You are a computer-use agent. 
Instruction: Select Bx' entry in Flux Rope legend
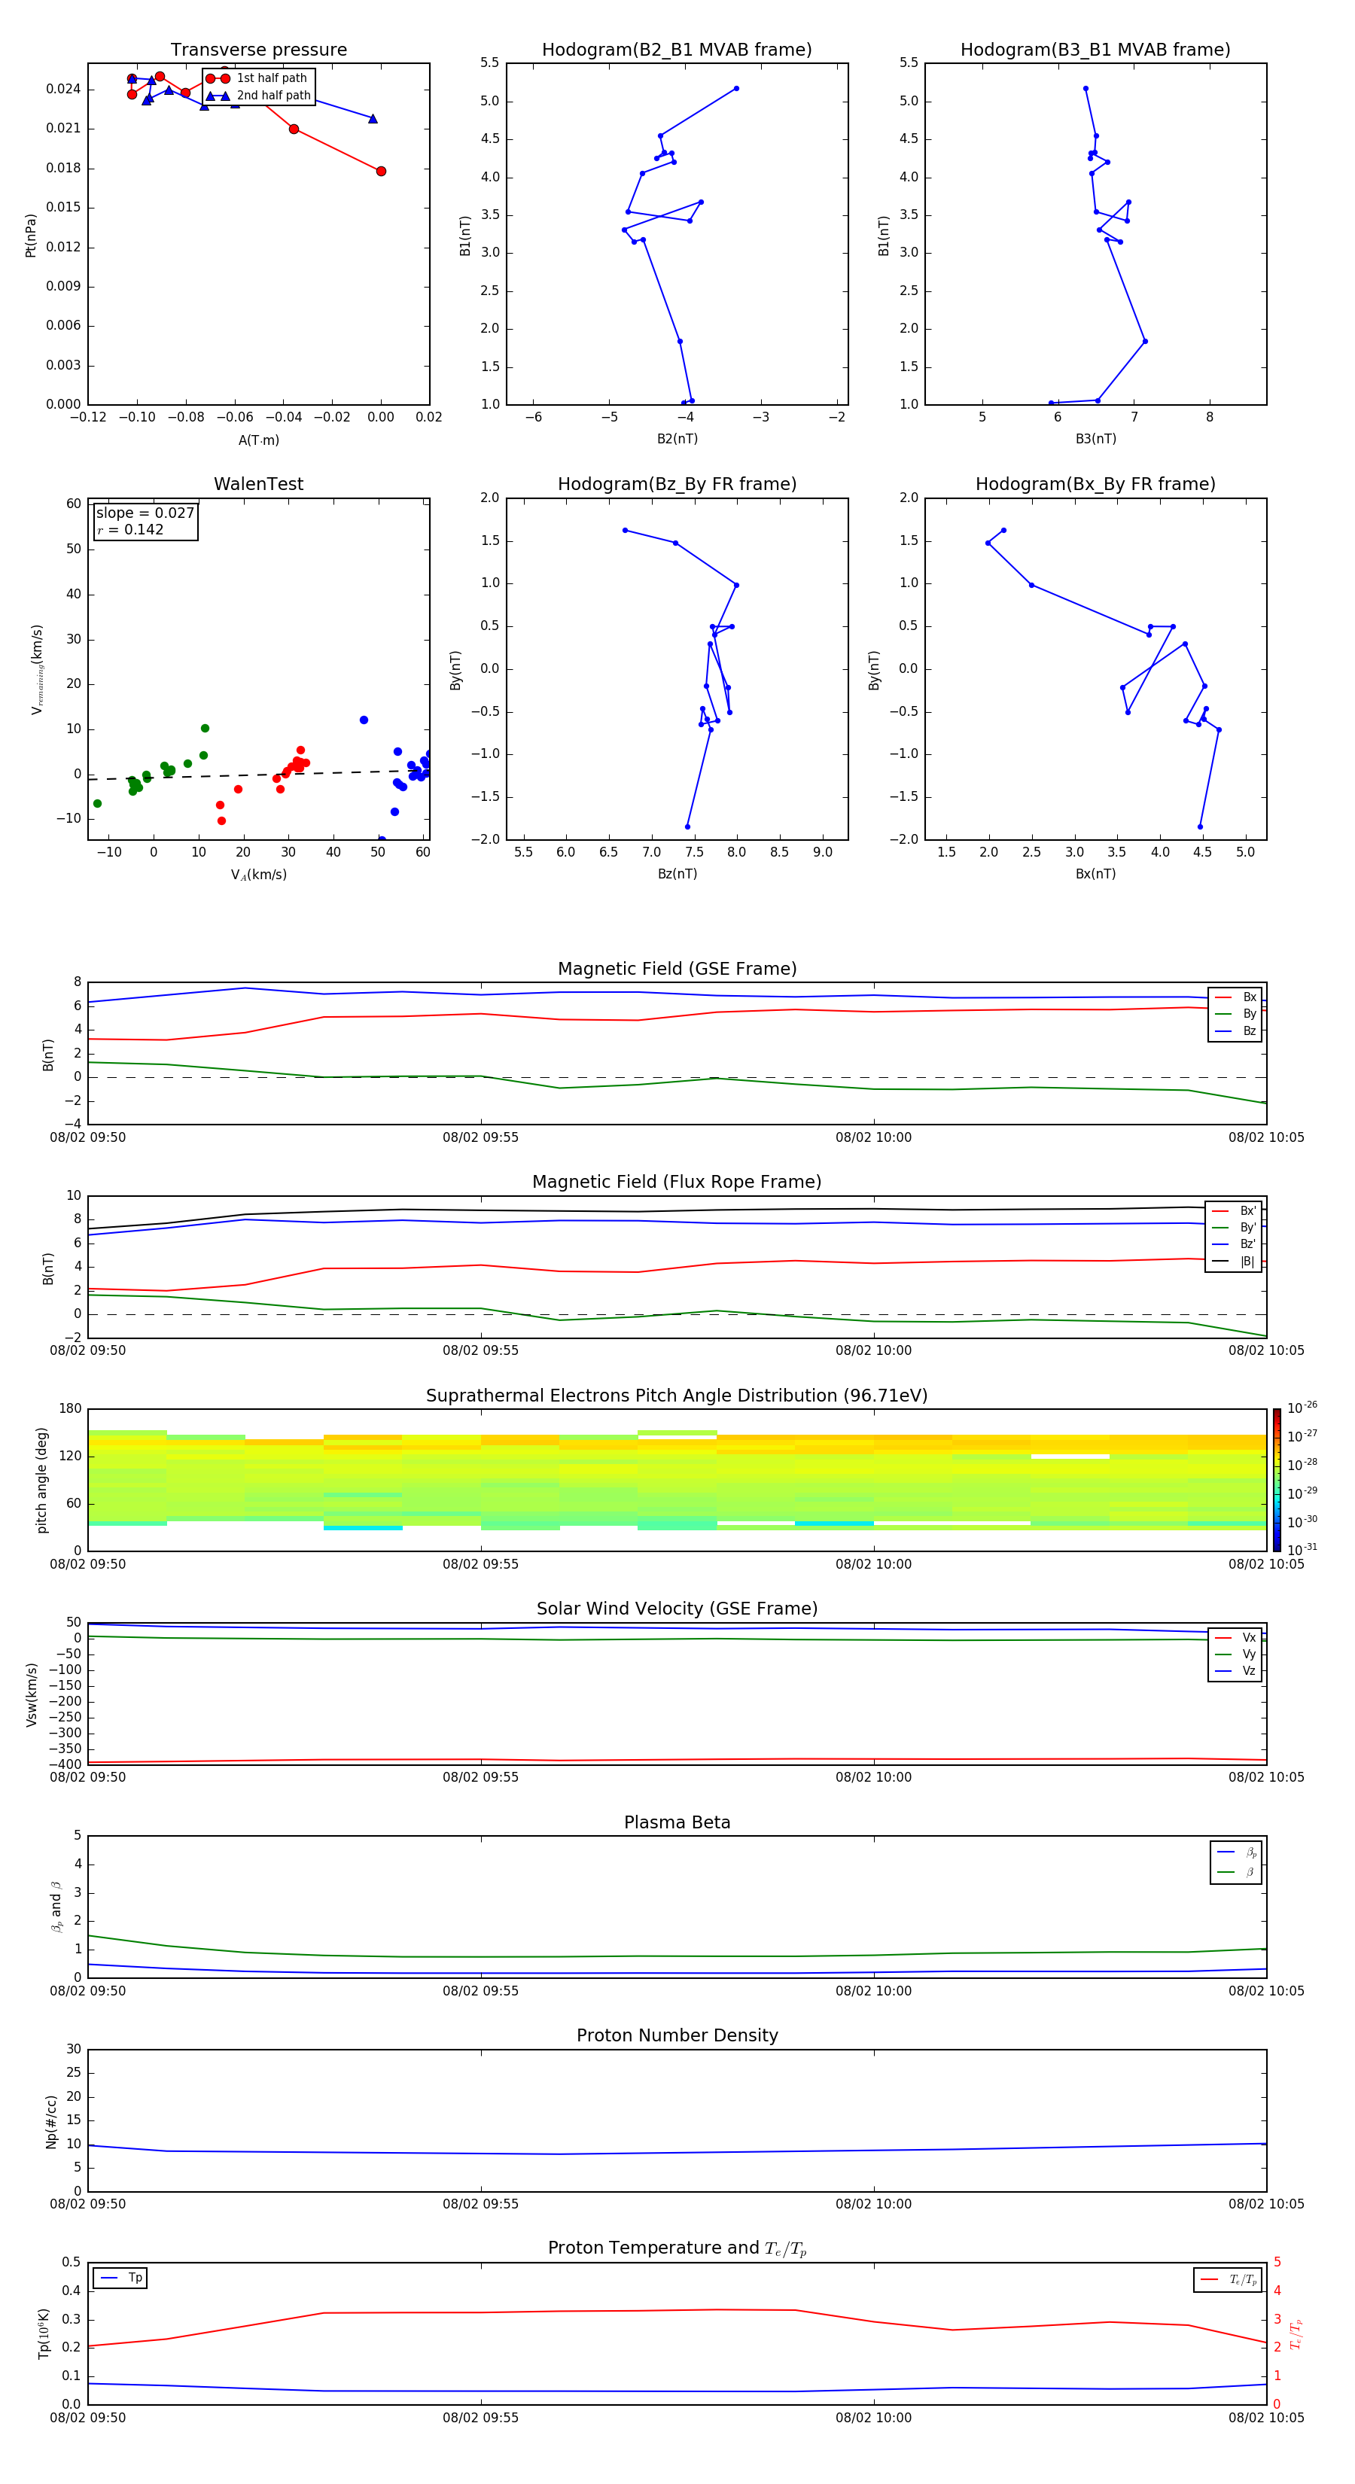[1234, 1211]
